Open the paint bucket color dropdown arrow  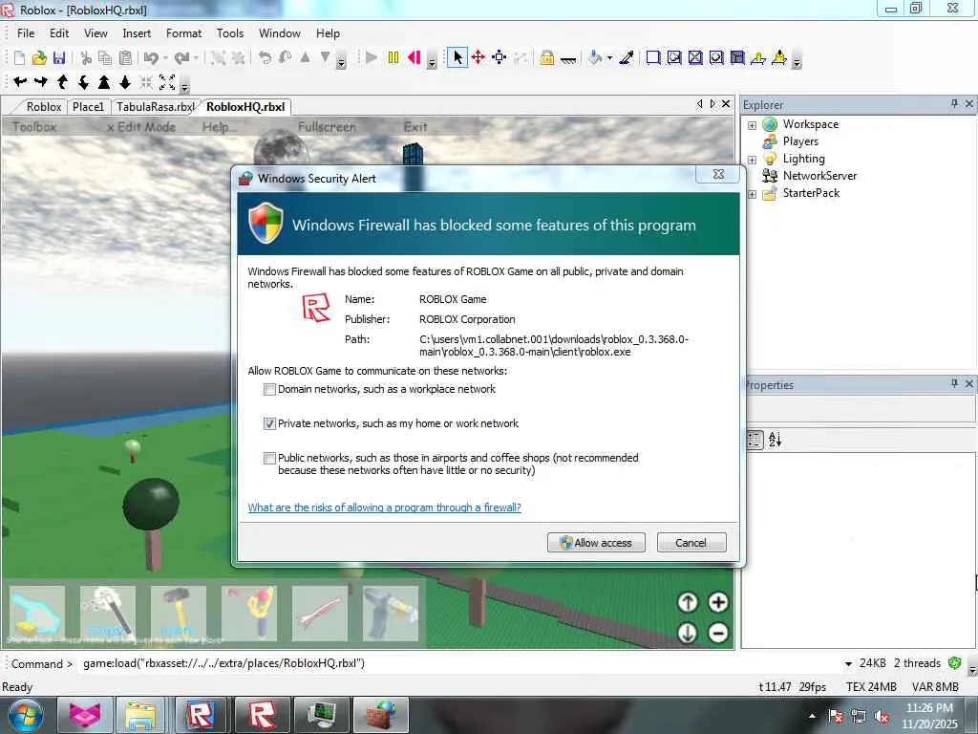tap(609, 58)
